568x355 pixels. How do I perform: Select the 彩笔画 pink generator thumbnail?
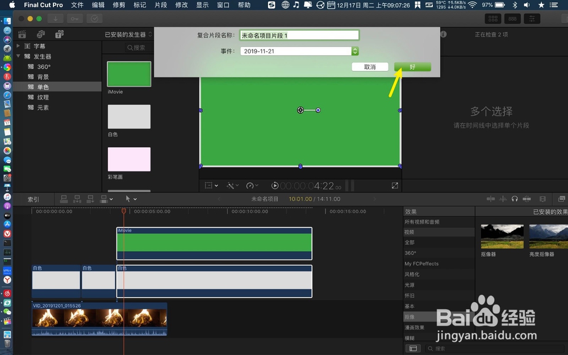[x=129, y=159]
